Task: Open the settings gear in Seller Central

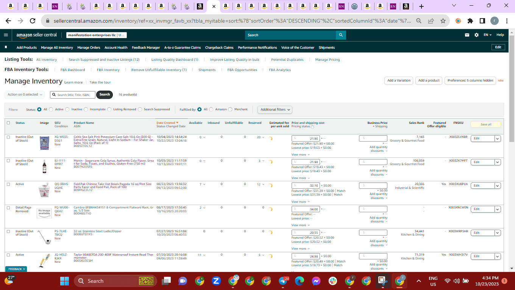Action: click(x=476, y=35)
